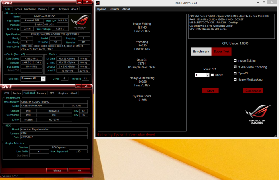This screenshot has height=180, width=279.
Task: Click the ROG logo in CPU-Z CPU tab
Action: (x=80, y=22)
